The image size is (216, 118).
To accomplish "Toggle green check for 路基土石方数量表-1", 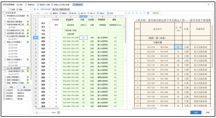I will 27,42.
